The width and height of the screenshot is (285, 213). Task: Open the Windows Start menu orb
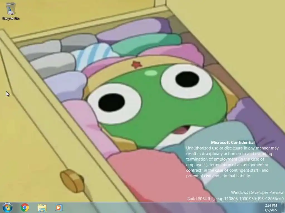click(8, 207)
